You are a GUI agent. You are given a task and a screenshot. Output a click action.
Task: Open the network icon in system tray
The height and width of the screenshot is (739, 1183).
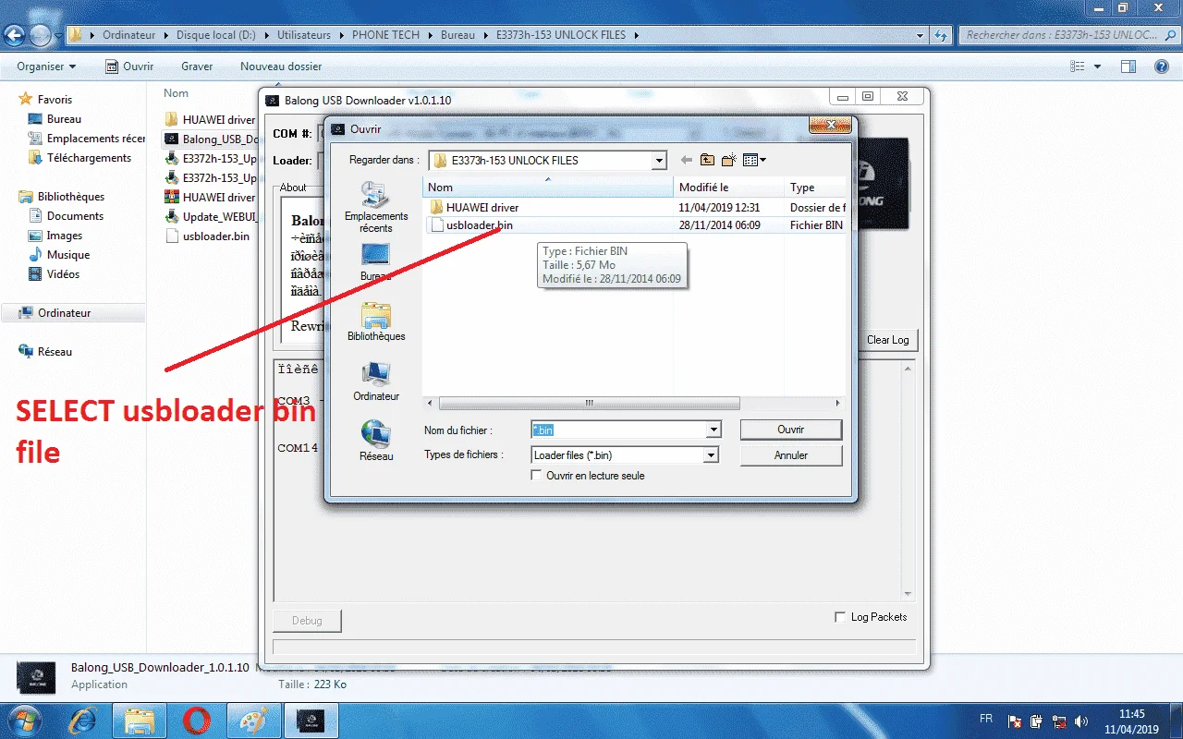(1059, 721)
